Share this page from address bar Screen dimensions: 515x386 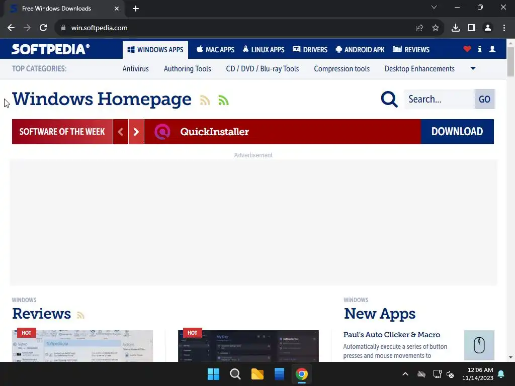coord(419,28)
